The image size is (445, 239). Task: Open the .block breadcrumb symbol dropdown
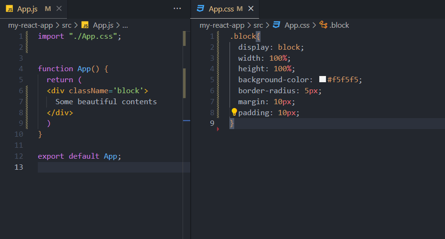click(x=339, y=25)
